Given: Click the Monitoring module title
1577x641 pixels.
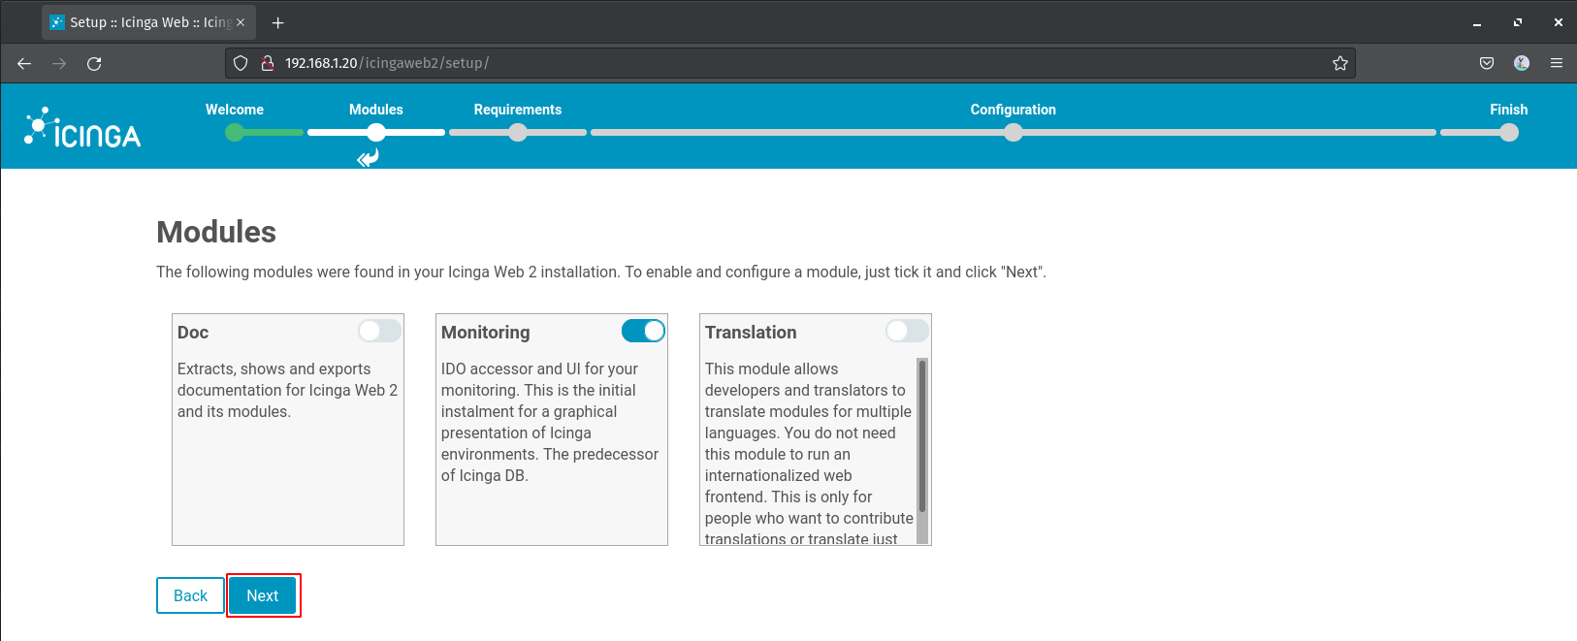Looking at the screenshot, I should 486,333.
